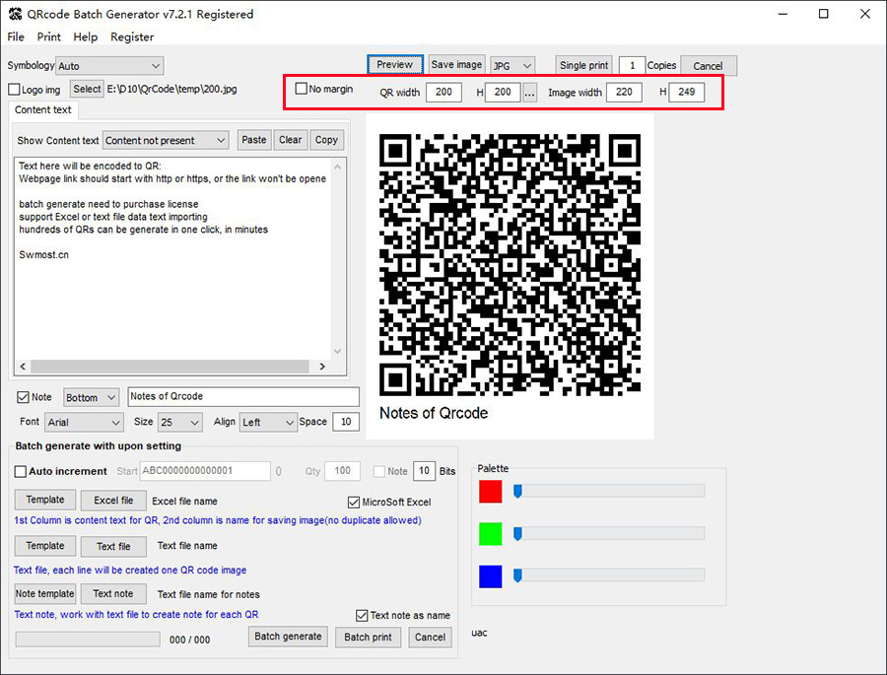Click the text area scroll up arrow
Screen dimensions: 887x675
point(338,167)
